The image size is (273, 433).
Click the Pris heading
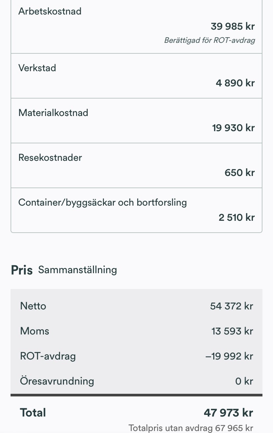[22, 270]
